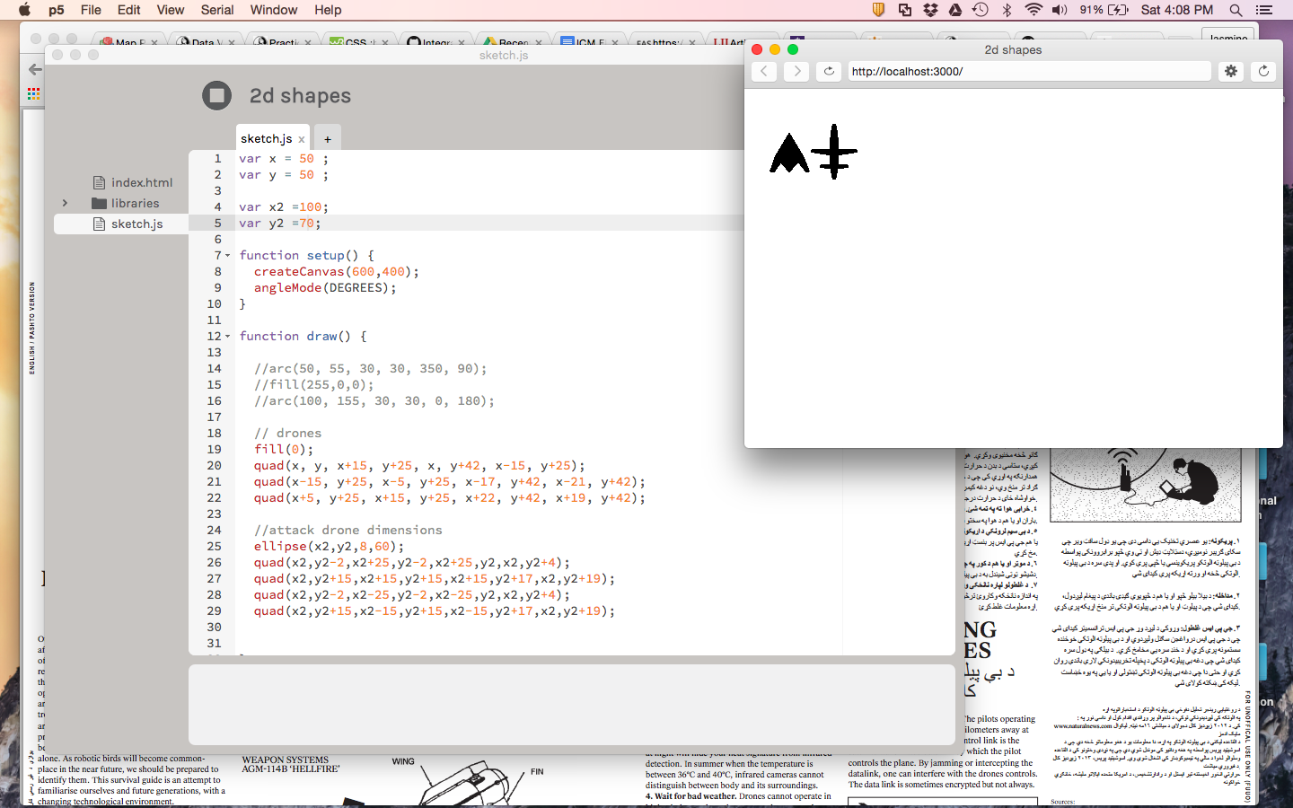1293x808 pixels.
Task: Add a new tab with the plus button
Action: pyautogui.click(x=328, y=139)
